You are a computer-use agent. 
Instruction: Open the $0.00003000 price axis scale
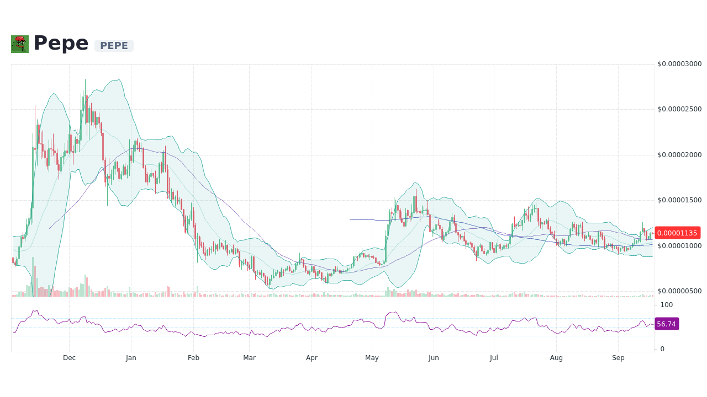(x=679, y=64)
